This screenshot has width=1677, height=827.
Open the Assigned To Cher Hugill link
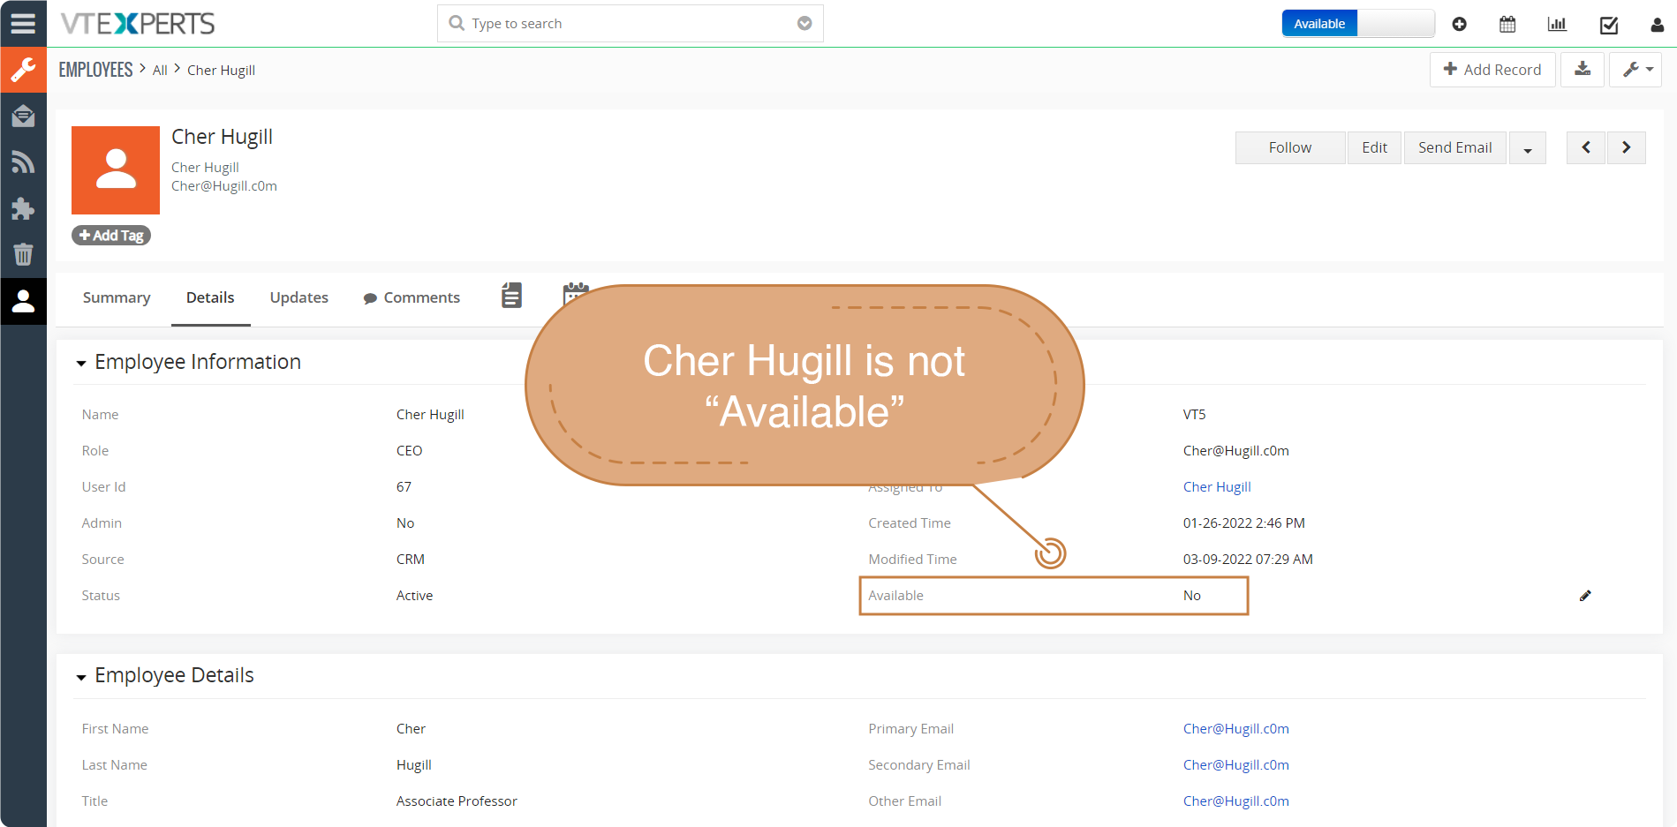[1217, 487]
